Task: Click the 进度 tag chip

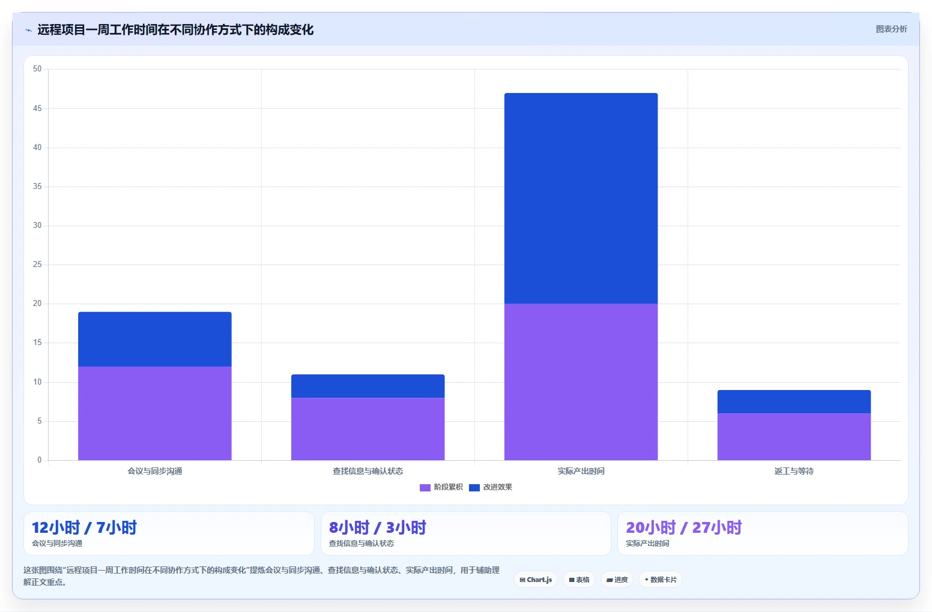Action: (617, 580)
